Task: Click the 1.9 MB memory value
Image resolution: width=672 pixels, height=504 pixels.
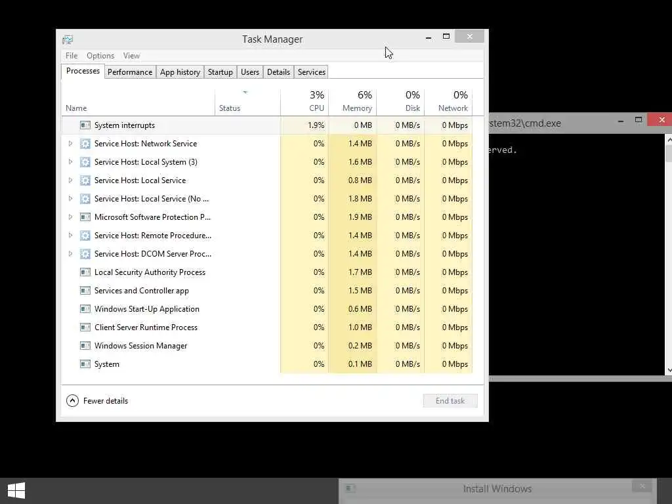Action: 360,217
